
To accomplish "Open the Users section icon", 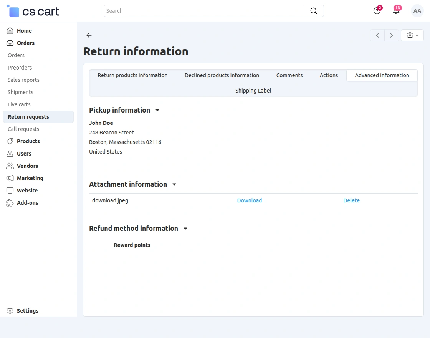I will (9, 154).
